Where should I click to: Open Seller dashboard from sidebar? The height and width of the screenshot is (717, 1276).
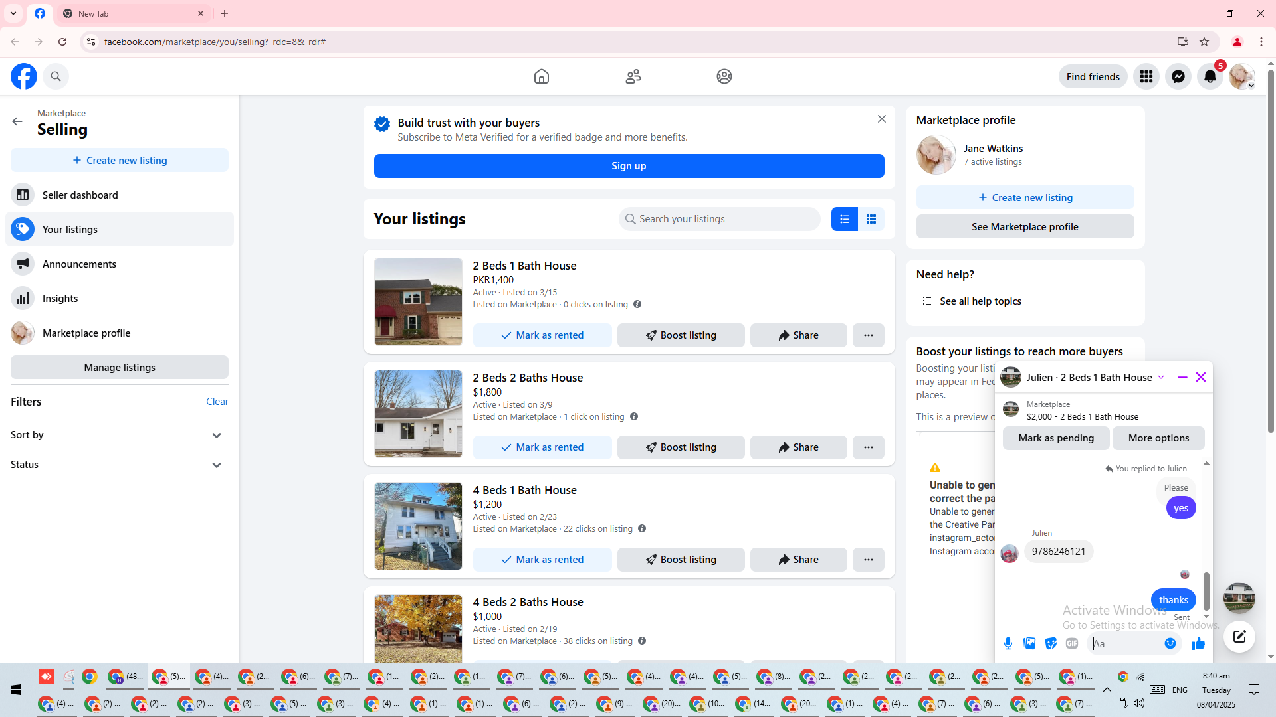80,195
